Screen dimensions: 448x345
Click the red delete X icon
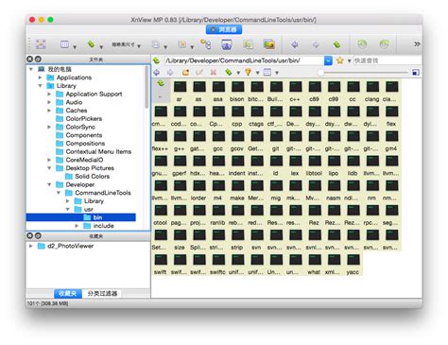214,73
